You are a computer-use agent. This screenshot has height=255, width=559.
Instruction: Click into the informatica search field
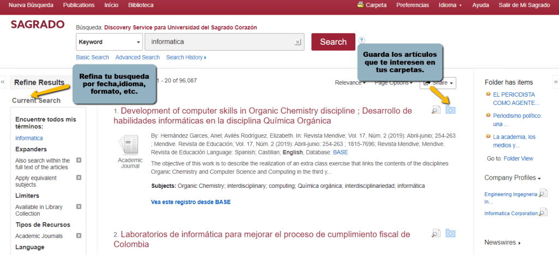(218, 42)
